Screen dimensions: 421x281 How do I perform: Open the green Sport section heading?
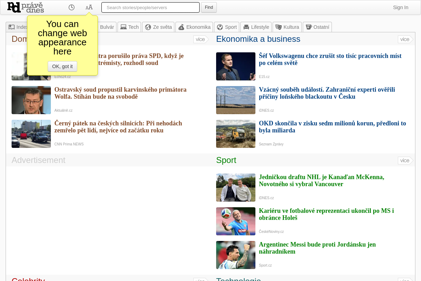pyautogui.click(x=226, y=160)
